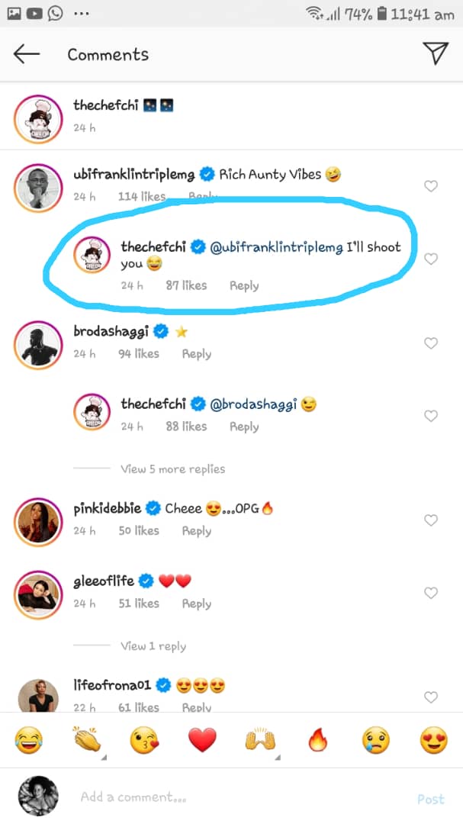Tap the back arrow in Comments header
The image size is (463, 824).
click(26, 53)
